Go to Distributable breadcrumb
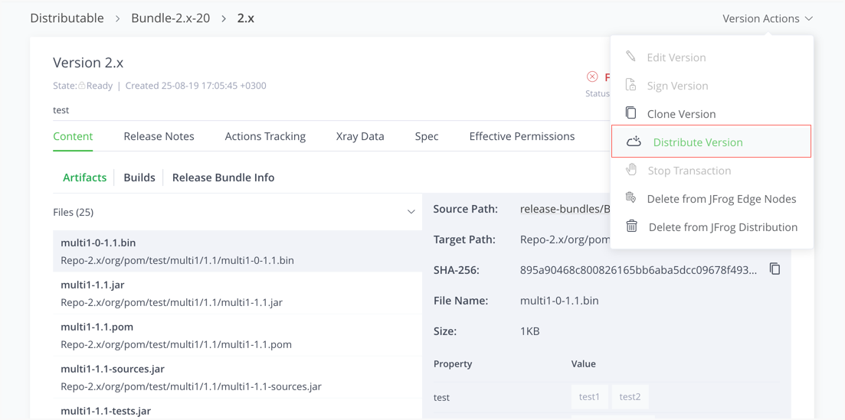Image resolution: width=845 pixels, height=420 pixels. [67, 18]
